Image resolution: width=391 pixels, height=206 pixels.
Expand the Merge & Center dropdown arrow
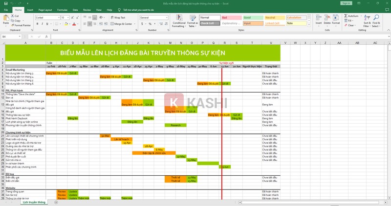135,24
